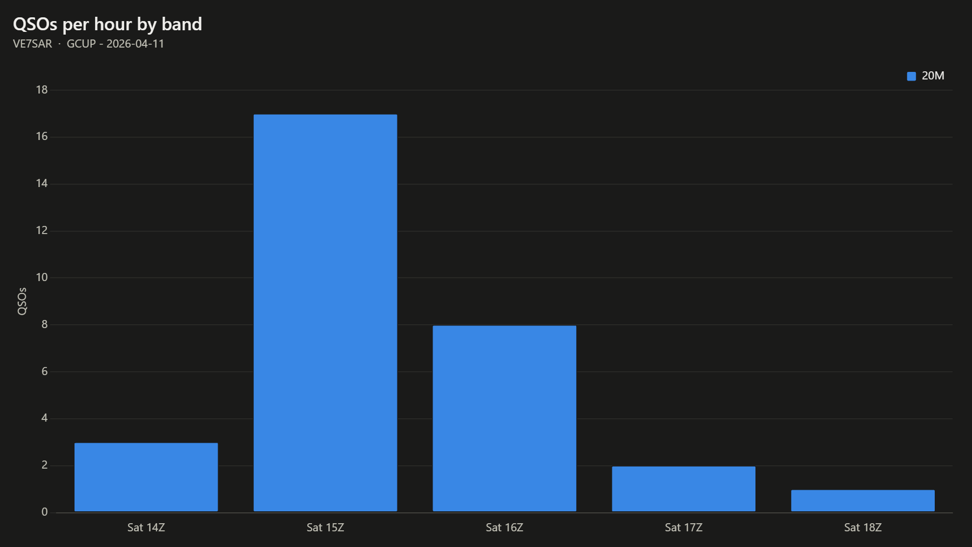Click the y-axis value 2
Viewport: 972px width, 547px height.
click(44, 465)
